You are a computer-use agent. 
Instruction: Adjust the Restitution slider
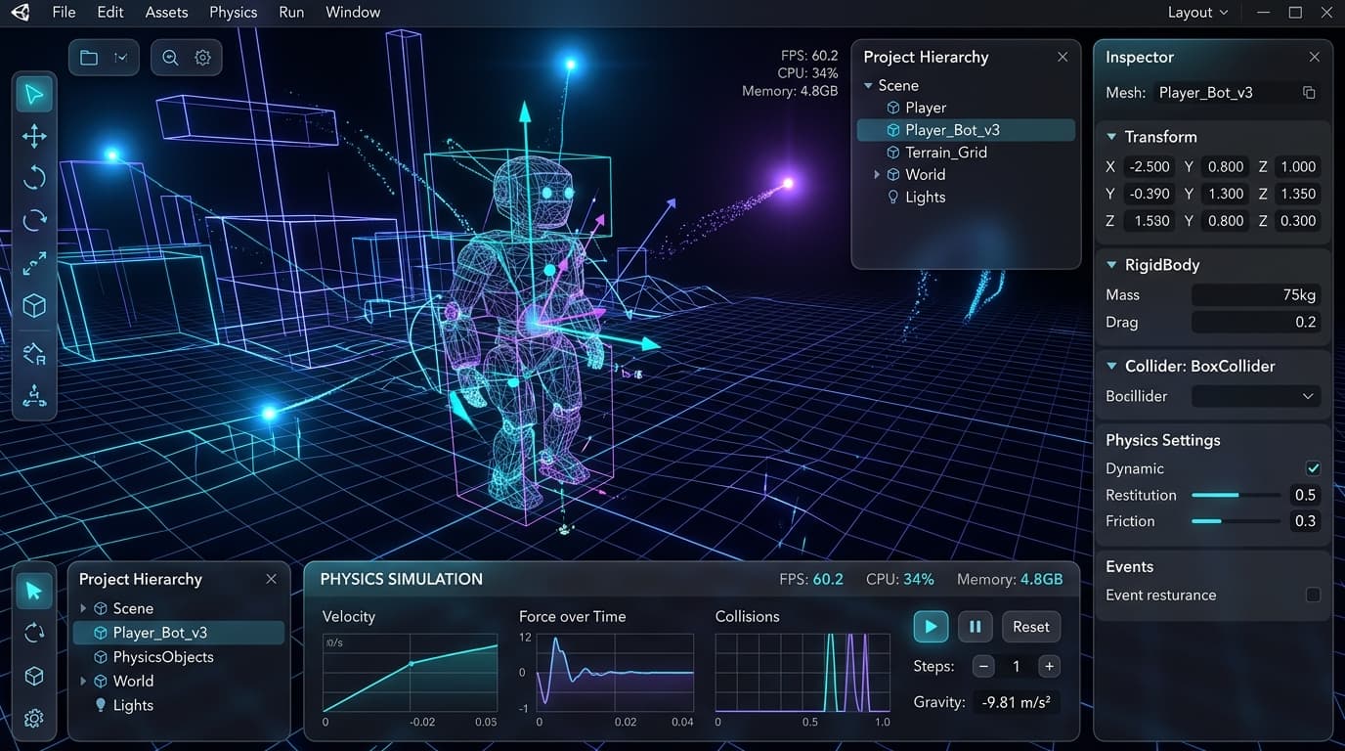(1236, 495)
